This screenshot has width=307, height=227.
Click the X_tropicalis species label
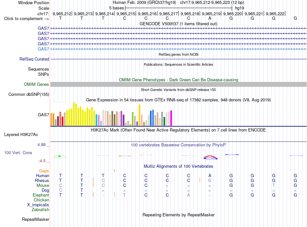[x=38, y=205]
